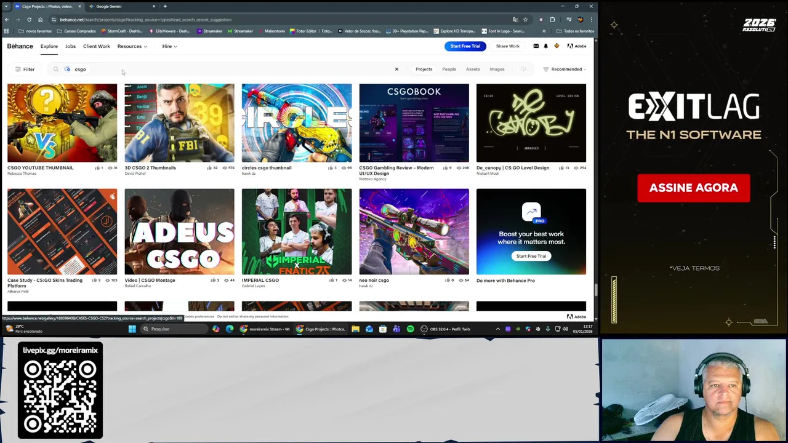Open the ADEUS CSGO montage thumbnail
Viewport: 788px width, 443px height.
pos(179,231)
